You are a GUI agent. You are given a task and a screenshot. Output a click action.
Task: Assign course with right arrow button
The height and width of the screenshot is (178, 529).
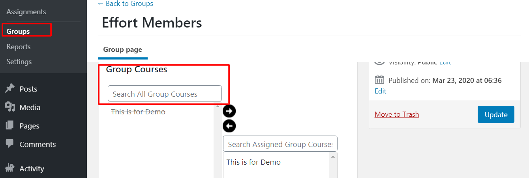click(x=229, y=111)
